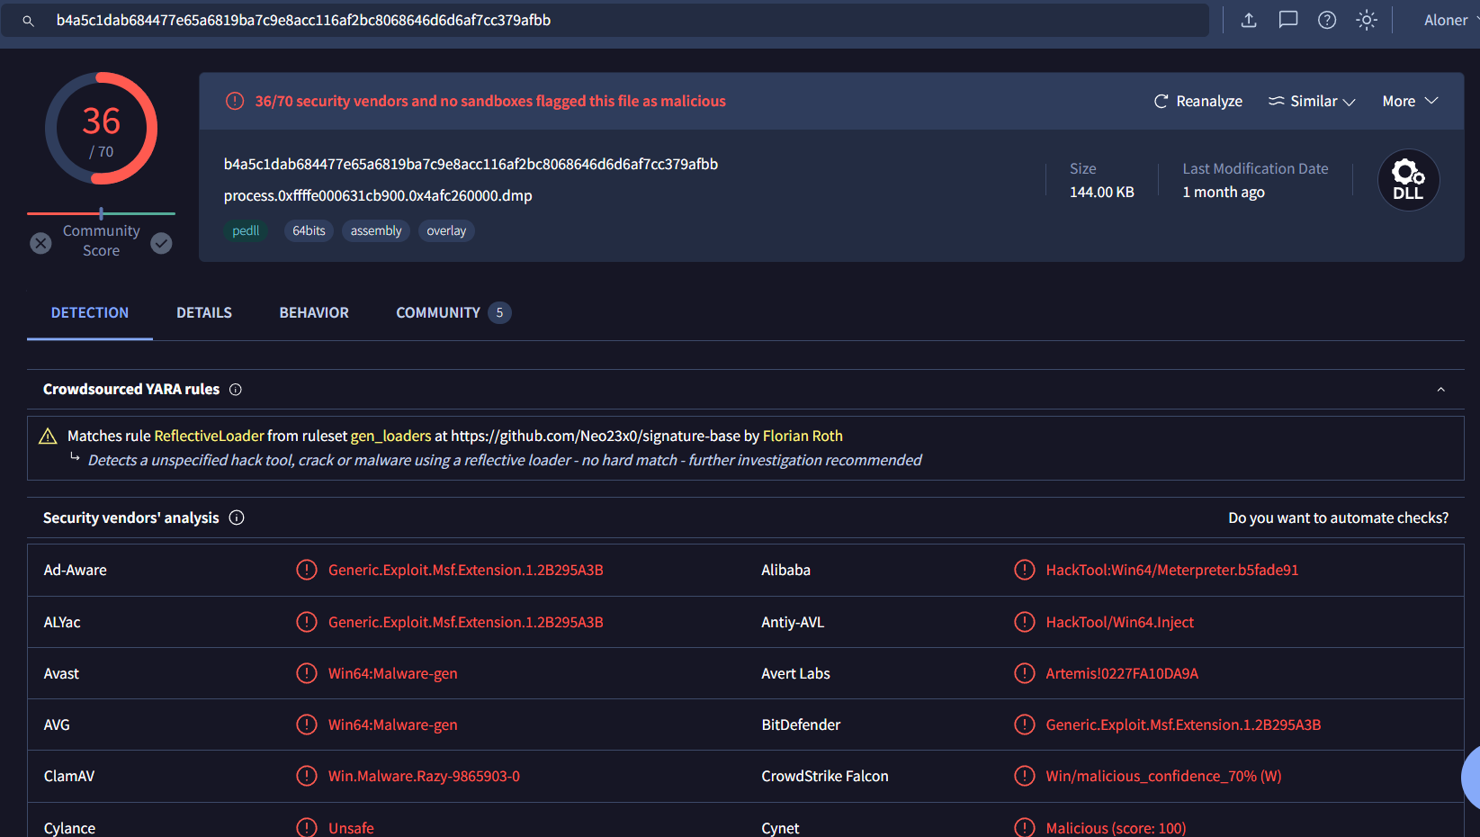Screen dimensions: 1480x837
Task: Open the Similar dropdown
Action: [x=1312, y=102]
